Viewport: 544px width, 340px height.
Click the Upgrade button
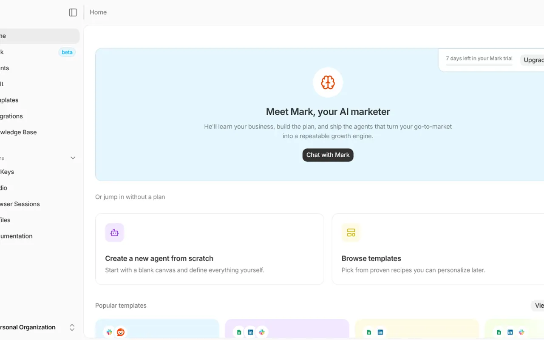532,60
